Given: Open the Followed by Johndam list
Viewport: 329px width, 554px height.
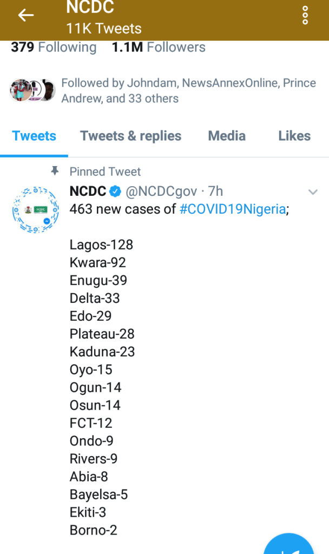Looking at the screenshot, I should (188, 91).
